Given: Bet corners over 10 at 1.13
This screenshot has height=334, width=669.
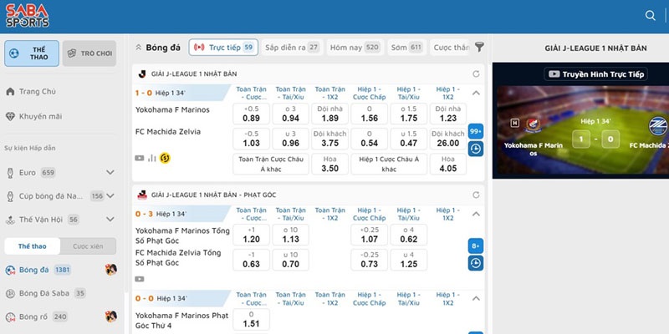Looking at the screenshot, I should (290, 235).
